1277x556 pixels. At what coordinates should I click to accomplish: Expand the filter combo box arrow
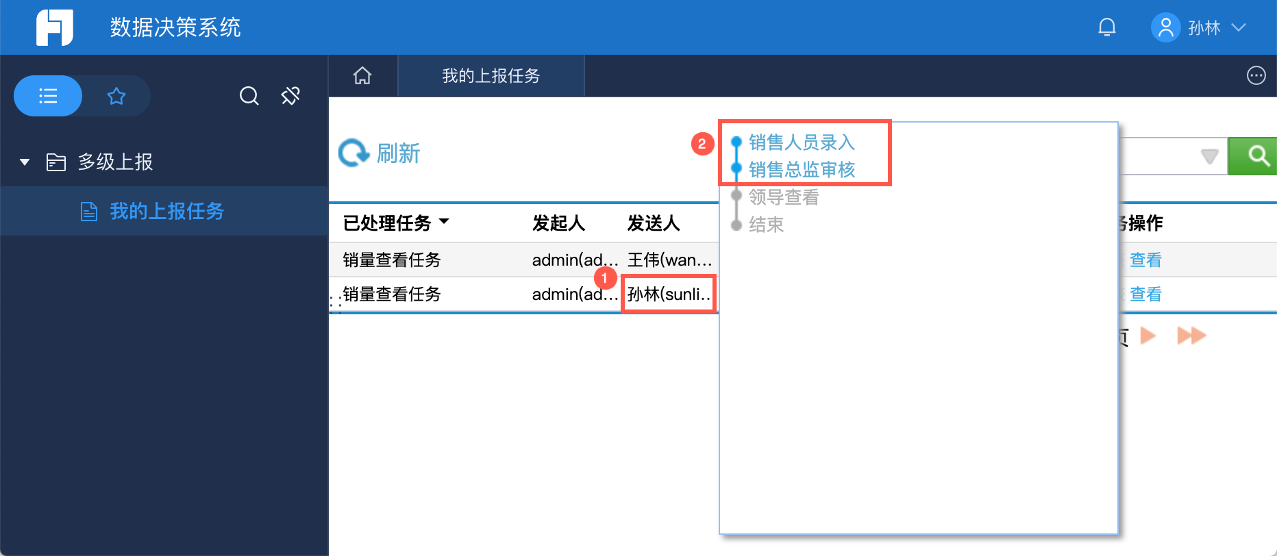[1209, 156]
